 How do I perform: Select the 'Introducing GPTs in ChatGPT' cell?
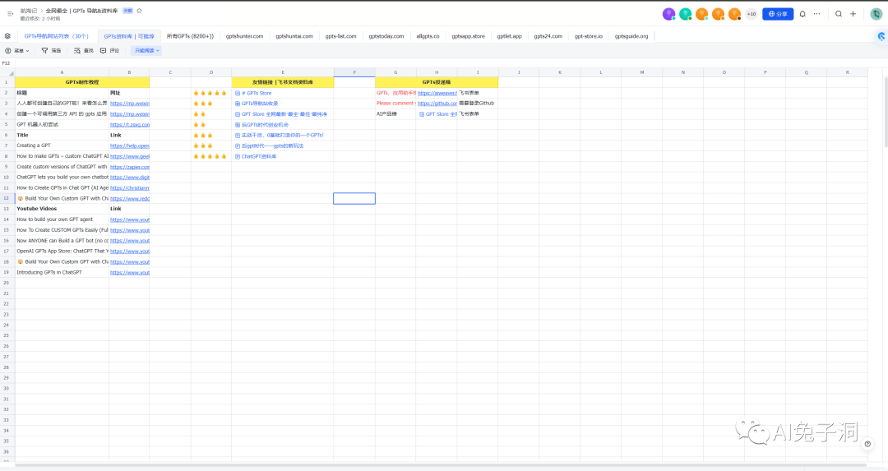pos(62,272)
